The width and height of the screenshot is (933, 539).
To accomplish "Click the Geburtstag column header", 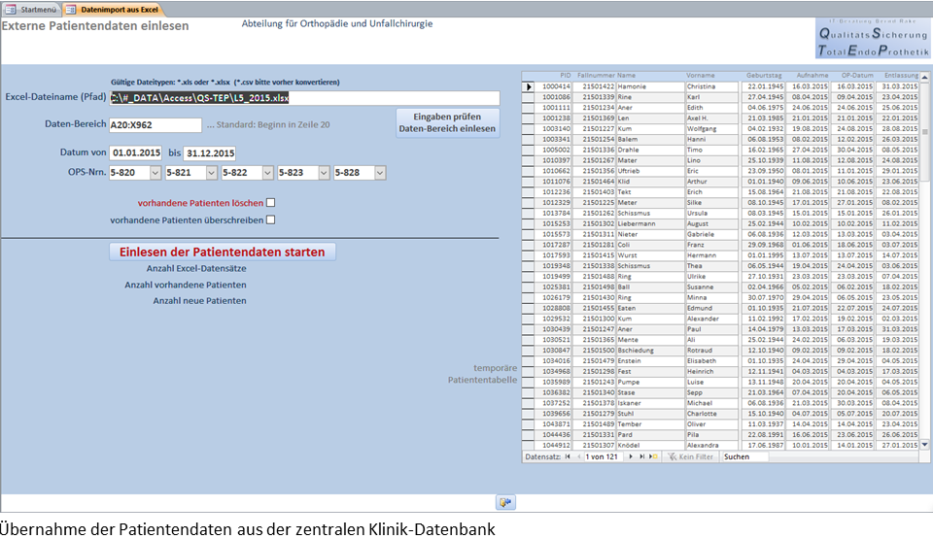I will tap(764, 76).
